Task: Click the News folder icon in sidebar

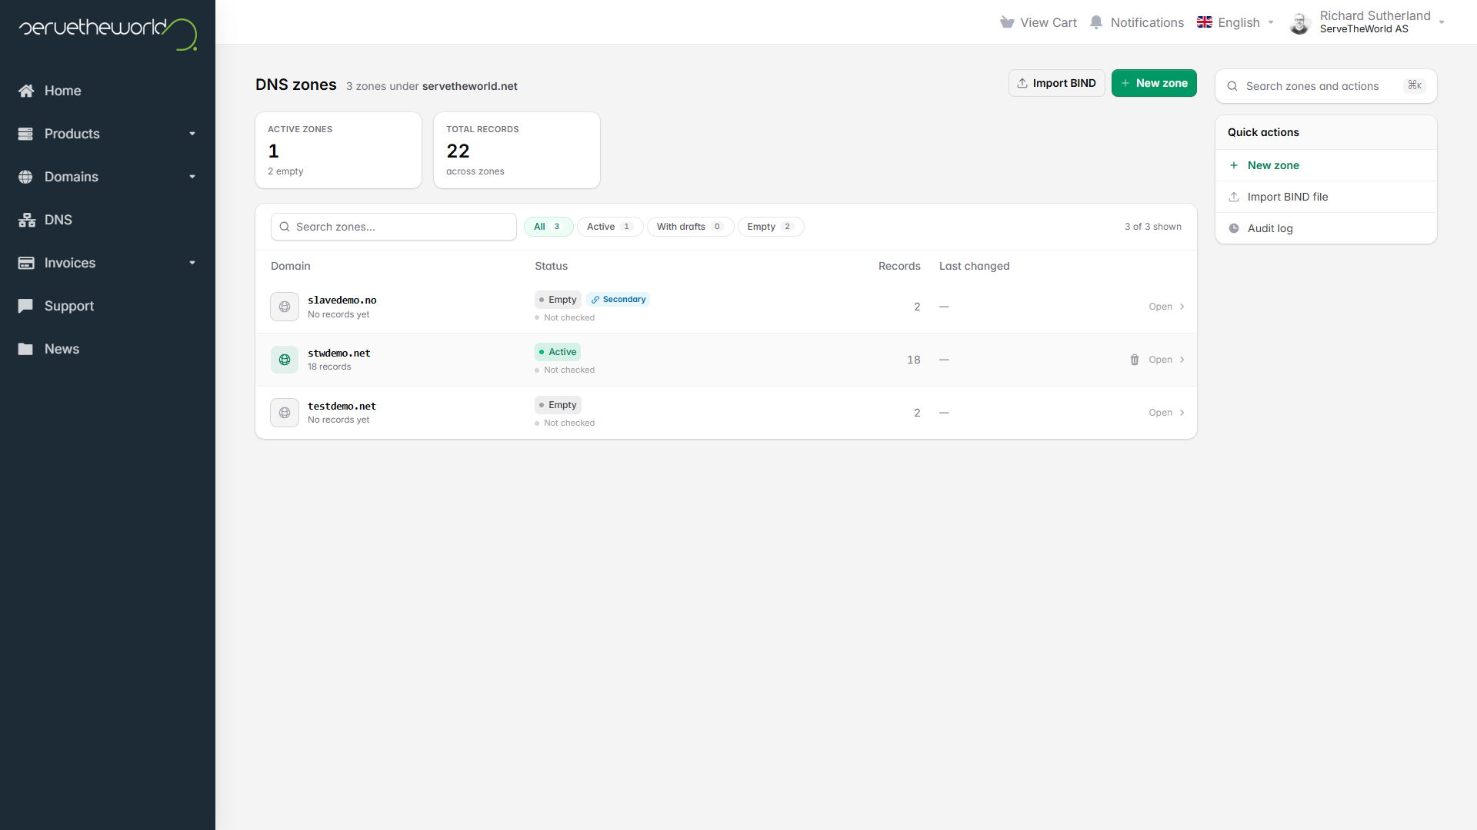Action: tap(25, 349)
